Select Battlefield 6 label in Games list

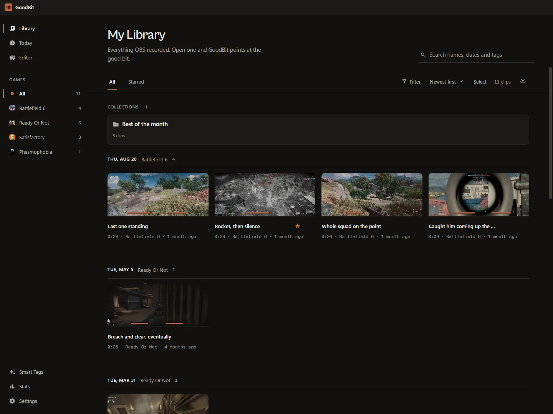coord(32,108)
